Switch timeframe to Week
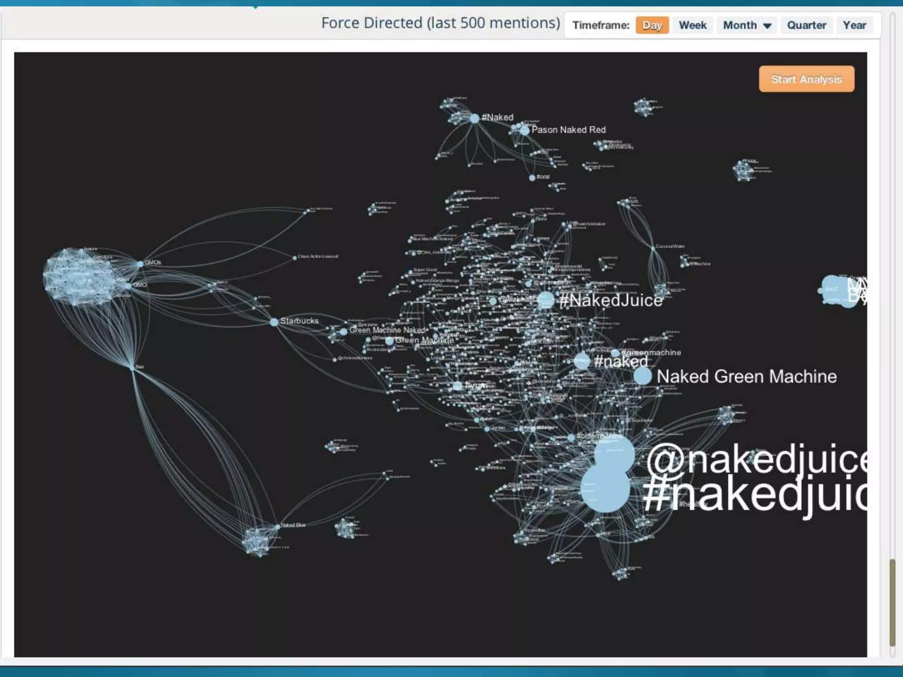The height and width of the screenshot is (677, 903). [692, 25]
